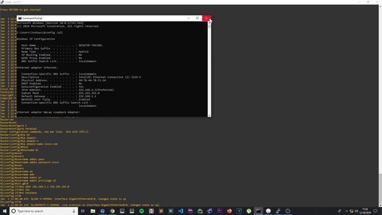Open Sublime Text from the taskbar
Screen dimensions: 382x215
click(x=161, y=211)
